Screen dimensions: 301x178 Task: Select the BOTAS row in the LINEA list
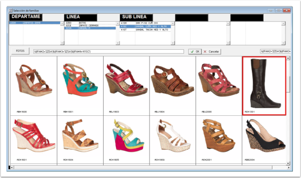[90, 23]
